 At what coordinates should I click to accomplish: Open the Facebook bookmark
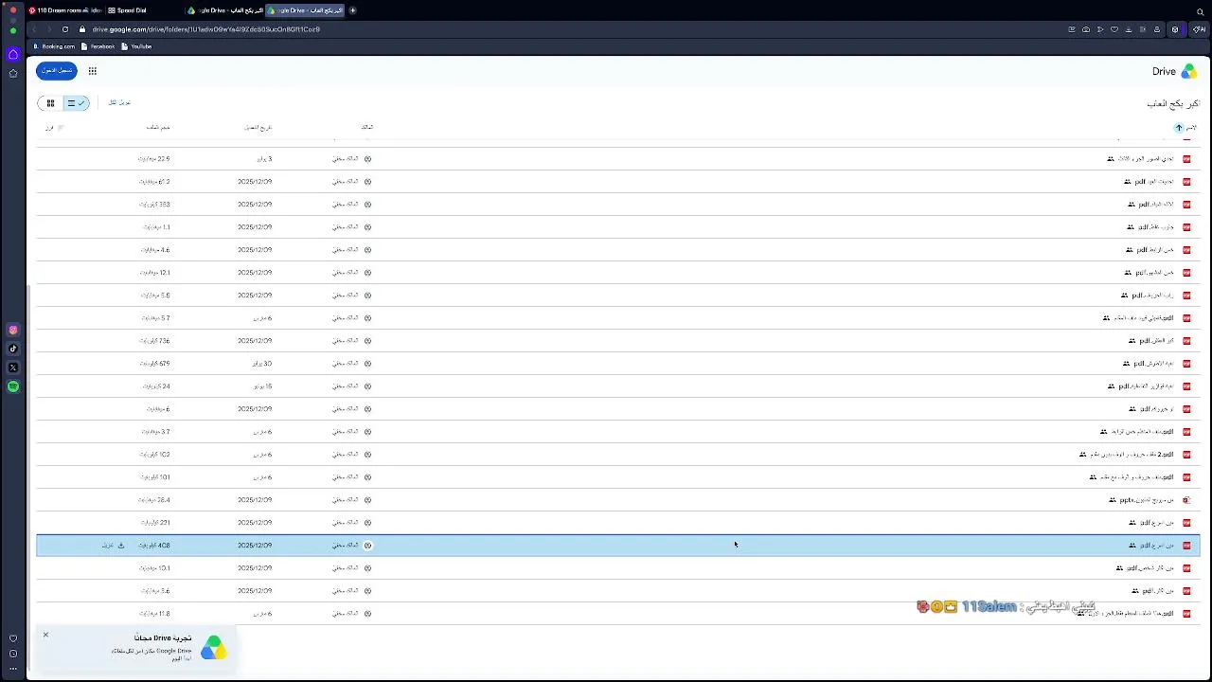click(x=98, y=46)
